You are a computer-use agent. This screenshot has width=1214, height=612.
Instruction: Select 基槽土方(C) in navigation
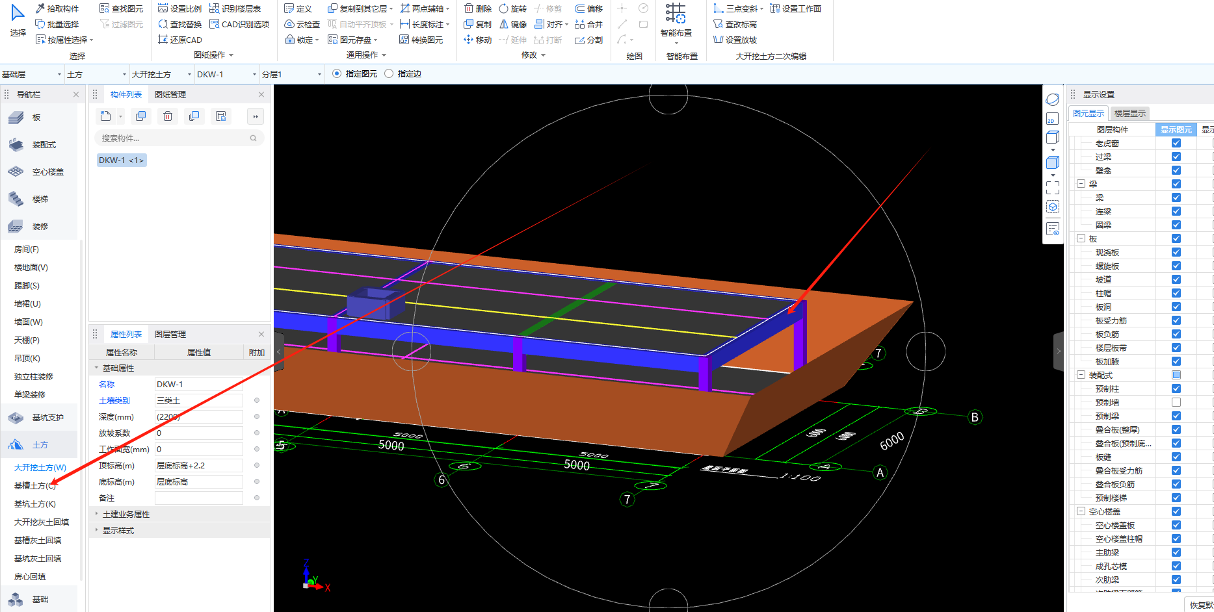(x=35, y=485)
